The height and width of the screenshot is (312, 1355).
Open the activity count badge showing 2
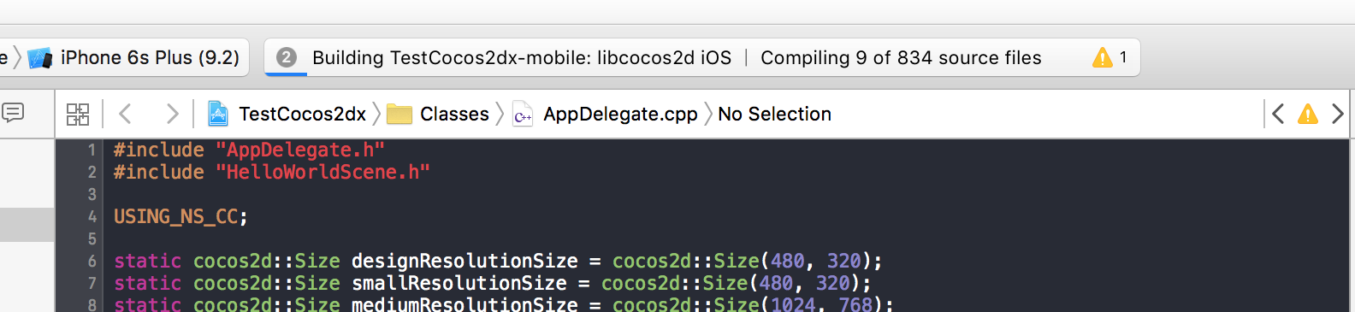[287, 57]
